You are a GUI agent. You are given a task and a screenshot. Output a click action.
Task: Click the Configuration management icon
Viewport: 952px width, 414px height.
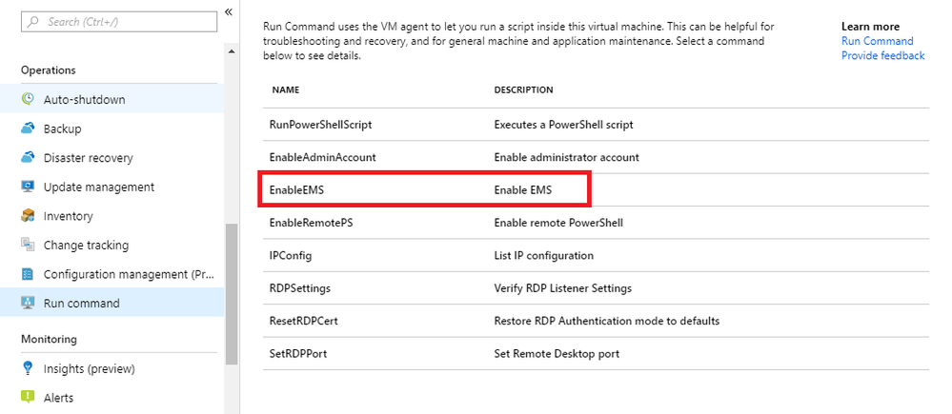point(28,274)
